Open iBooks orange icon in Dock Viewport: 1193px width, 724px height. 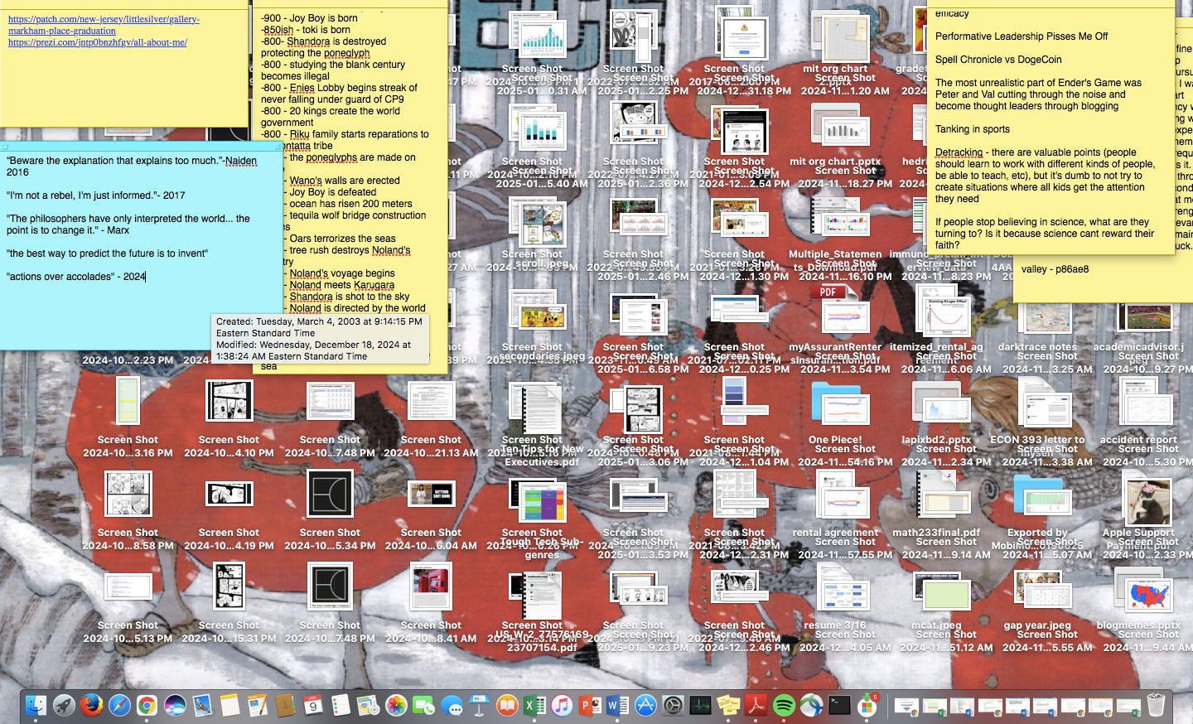507,706
